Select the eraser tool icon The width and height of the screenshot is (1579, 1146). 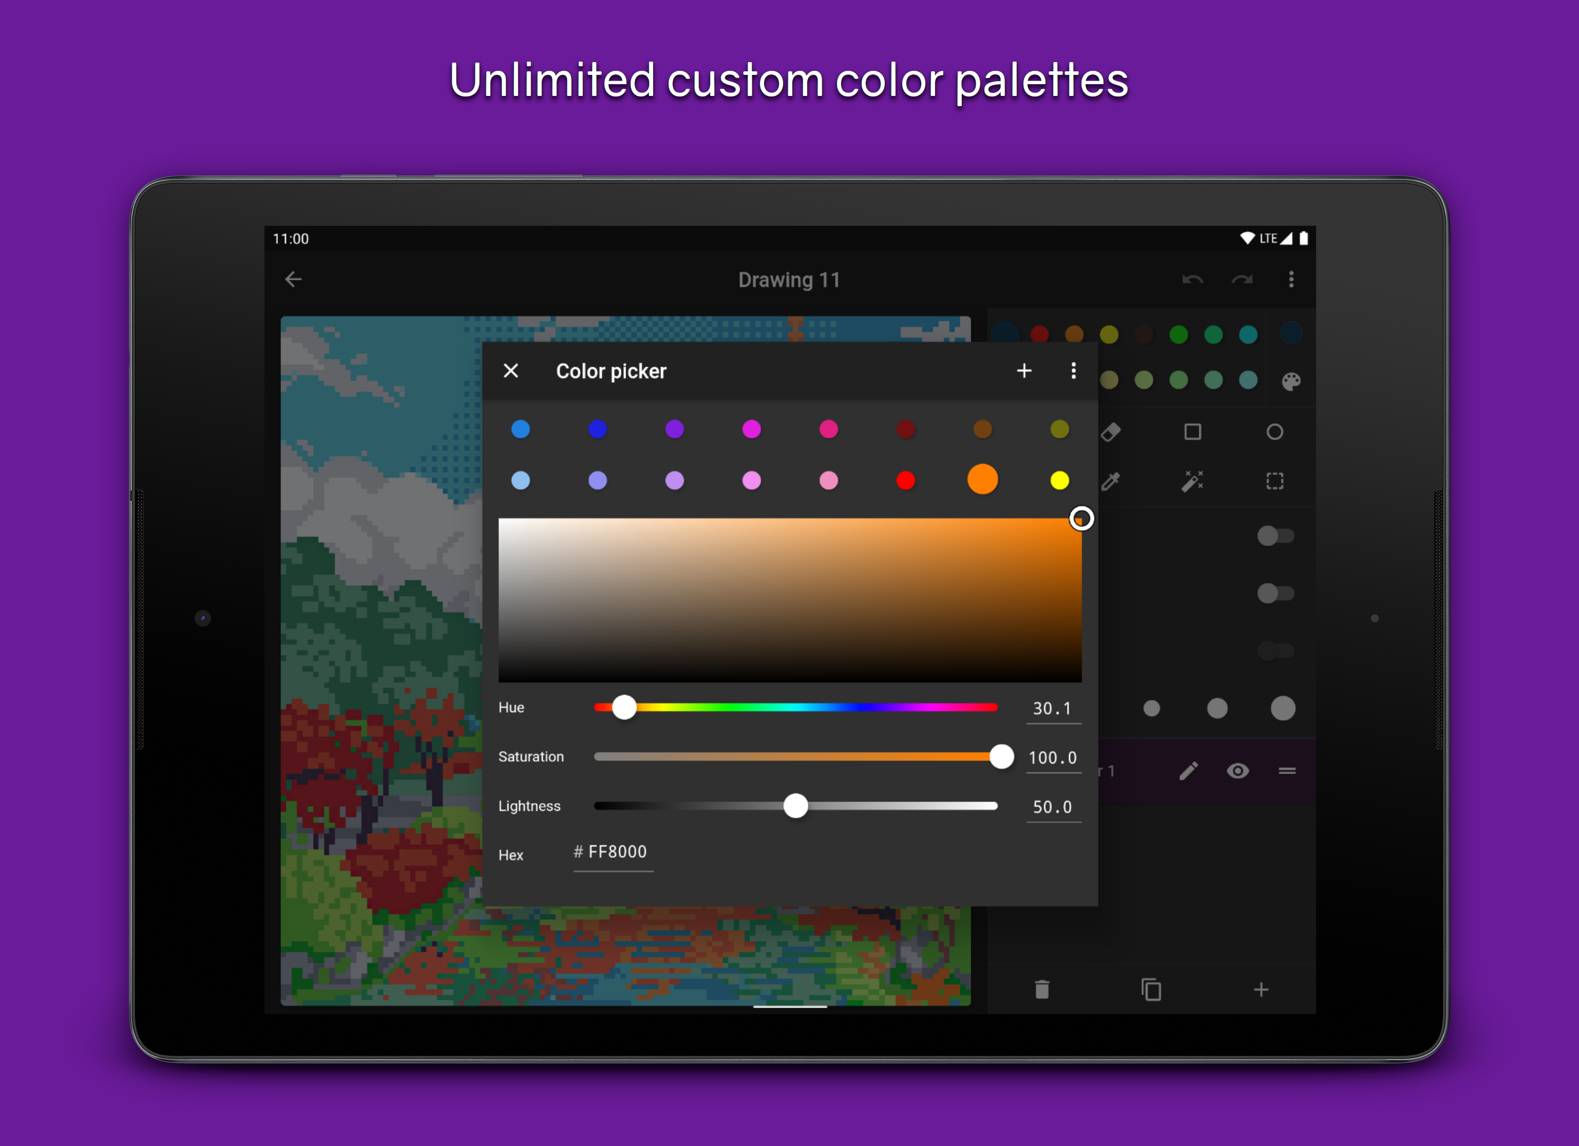tap(1111, 432)
